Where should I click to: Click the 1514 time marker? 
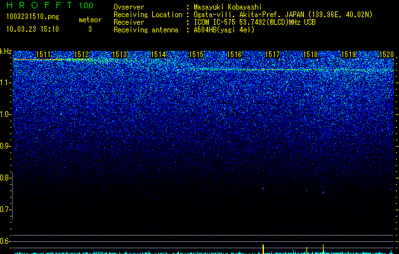(159, 55)
